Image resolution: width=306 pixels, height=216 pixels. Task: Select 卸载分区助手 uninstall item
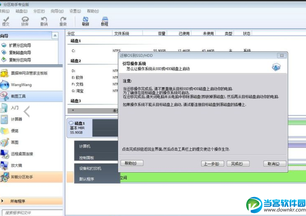(31, 177)
